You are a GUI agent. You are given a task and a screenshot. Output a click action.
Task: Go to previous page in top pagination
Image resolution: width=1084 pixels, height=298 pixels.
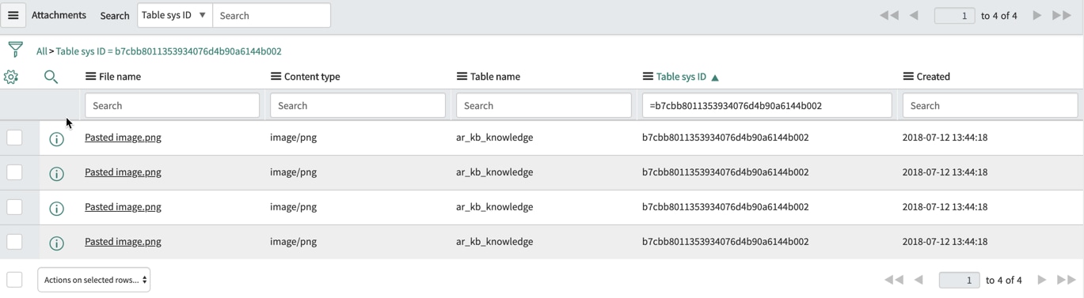(x=914, y=15)
